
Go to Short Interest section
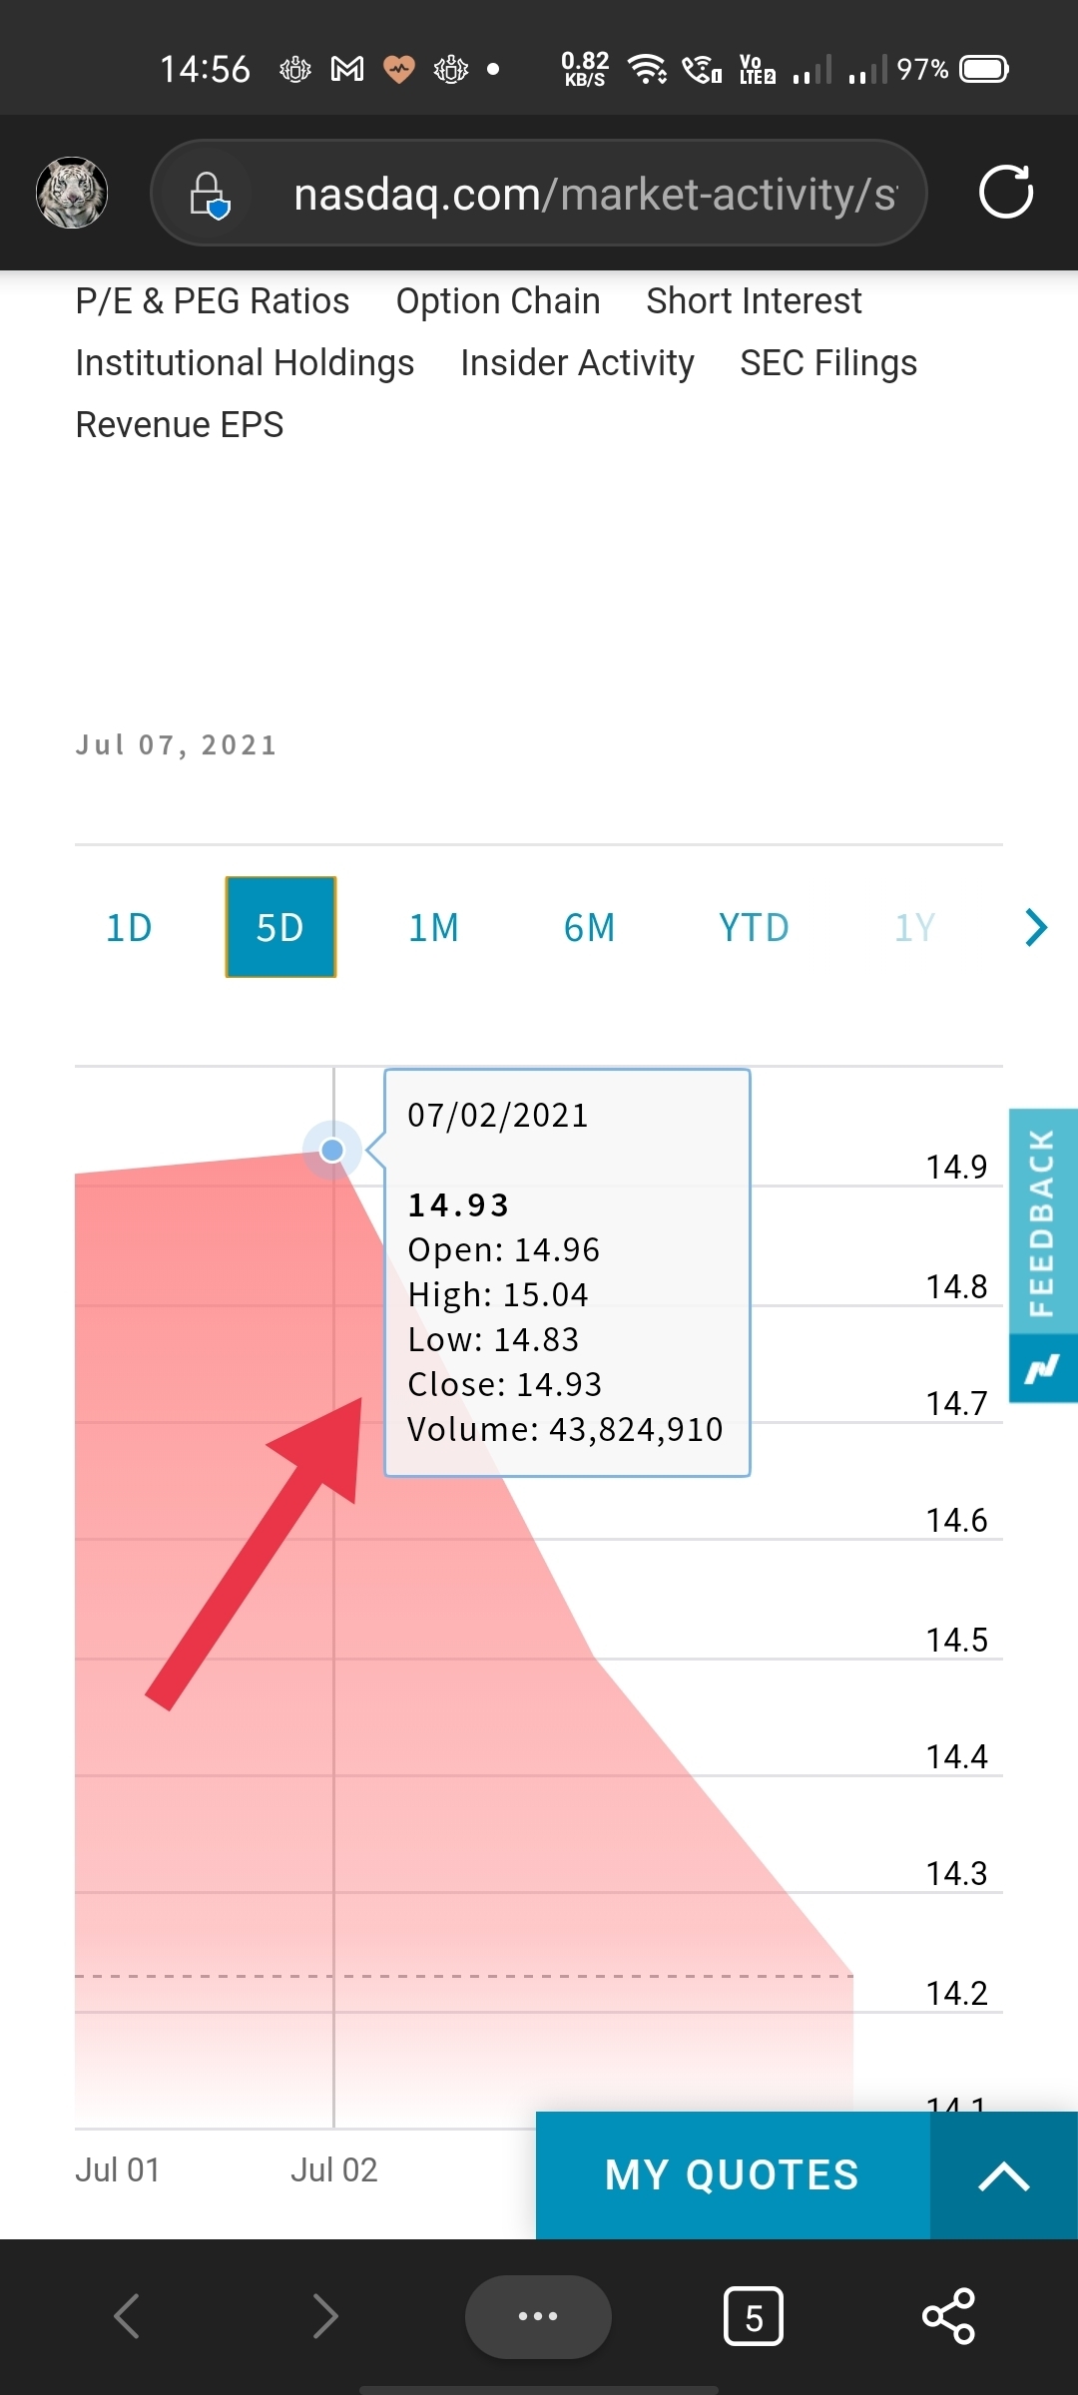[x=754, y=301]
